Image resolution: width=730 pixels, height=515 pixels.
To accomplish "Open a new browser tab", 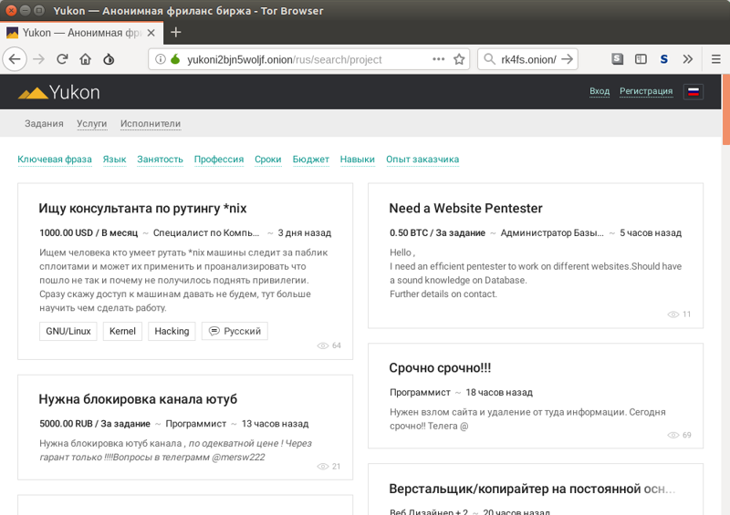I will click(176, 32).
